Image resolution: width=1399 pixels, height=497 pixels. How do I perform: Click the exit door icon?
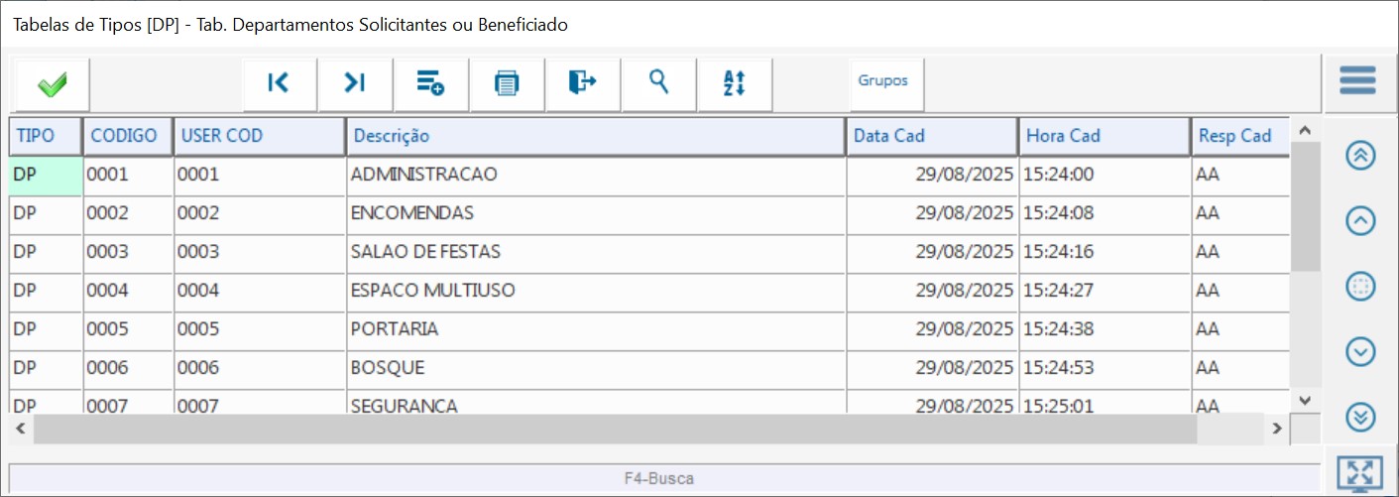pyautogui.click(x=582, y=83)
